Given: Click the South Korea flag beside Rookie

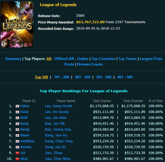Looking at the screenshot, I should pos(17,147).
